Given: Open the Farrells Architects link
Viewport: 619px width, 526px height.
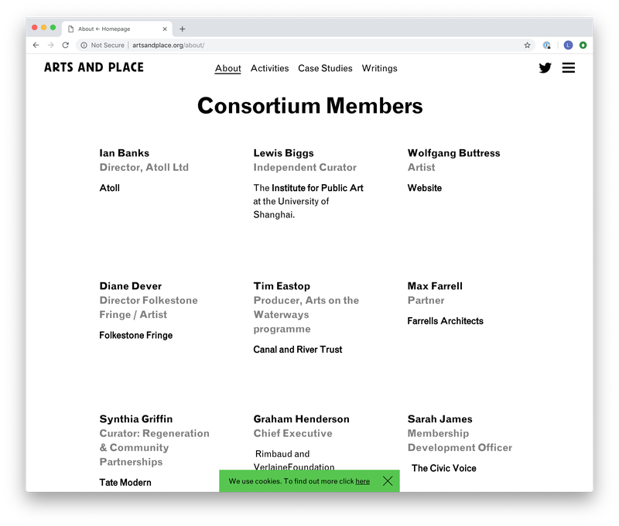Looking at the screenshot, I should point(446,321).
